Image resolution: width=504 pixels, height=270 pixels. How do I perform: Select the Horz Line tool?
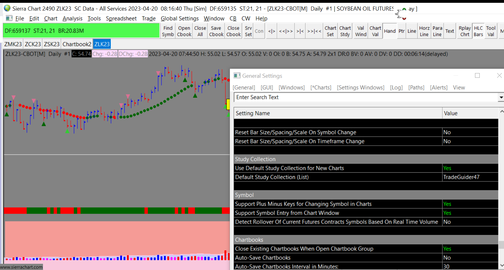(424, 31)
